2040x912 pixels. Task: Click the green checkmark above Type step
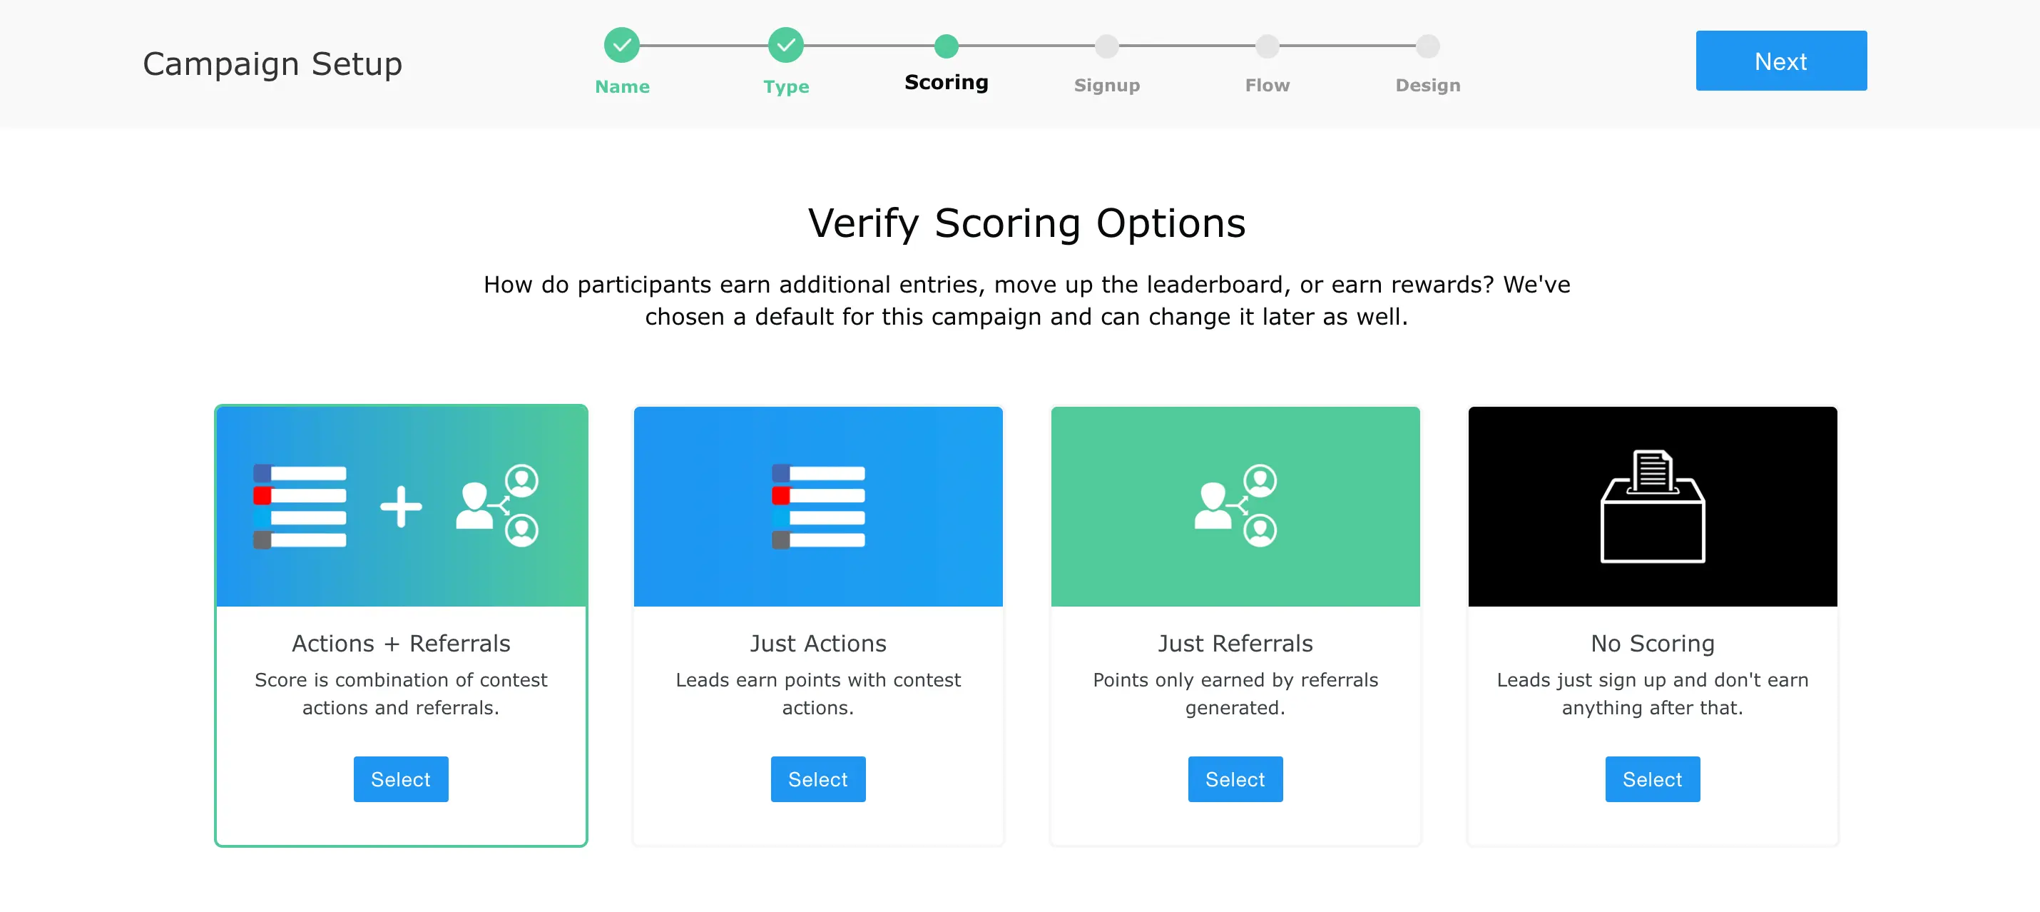pyautogui.click(x=785, y=45)
